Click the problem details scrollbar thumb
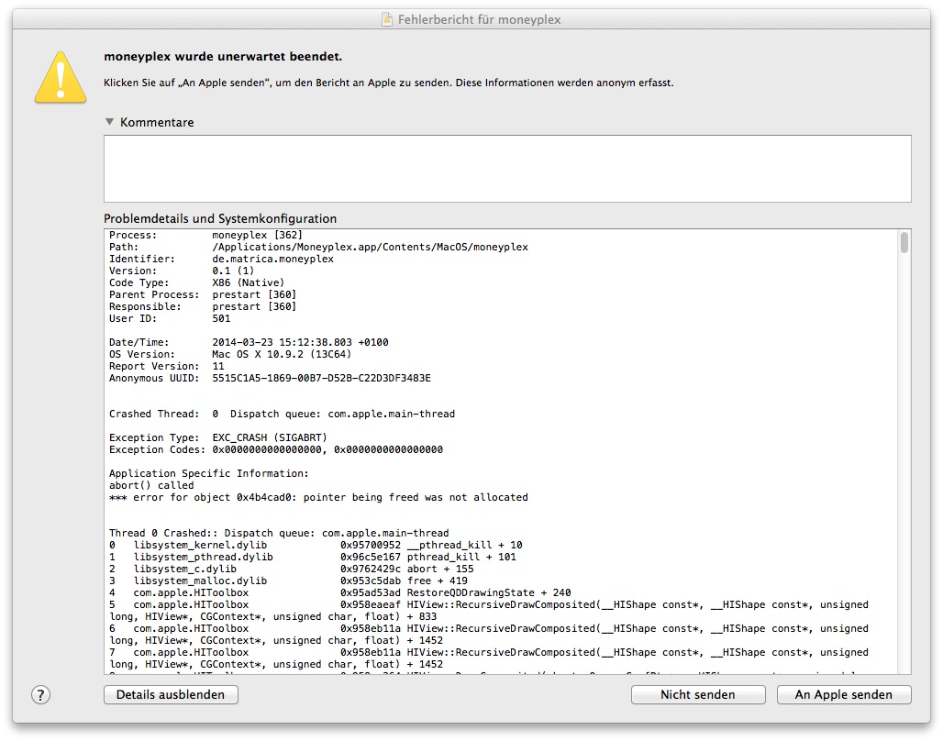This screenshot has height=741, width=943. pyautogui.click(x=904, y=242)
